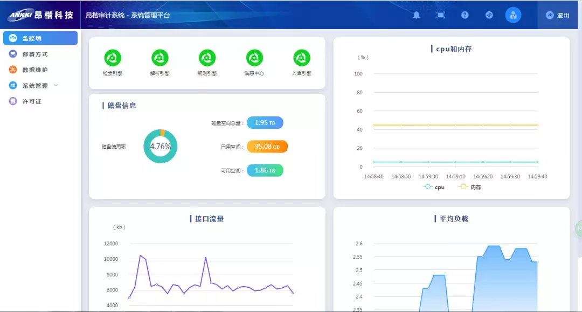582x312 pixels.
Task: Click the disk usage donut chart
Action: [x=160, y=147]
